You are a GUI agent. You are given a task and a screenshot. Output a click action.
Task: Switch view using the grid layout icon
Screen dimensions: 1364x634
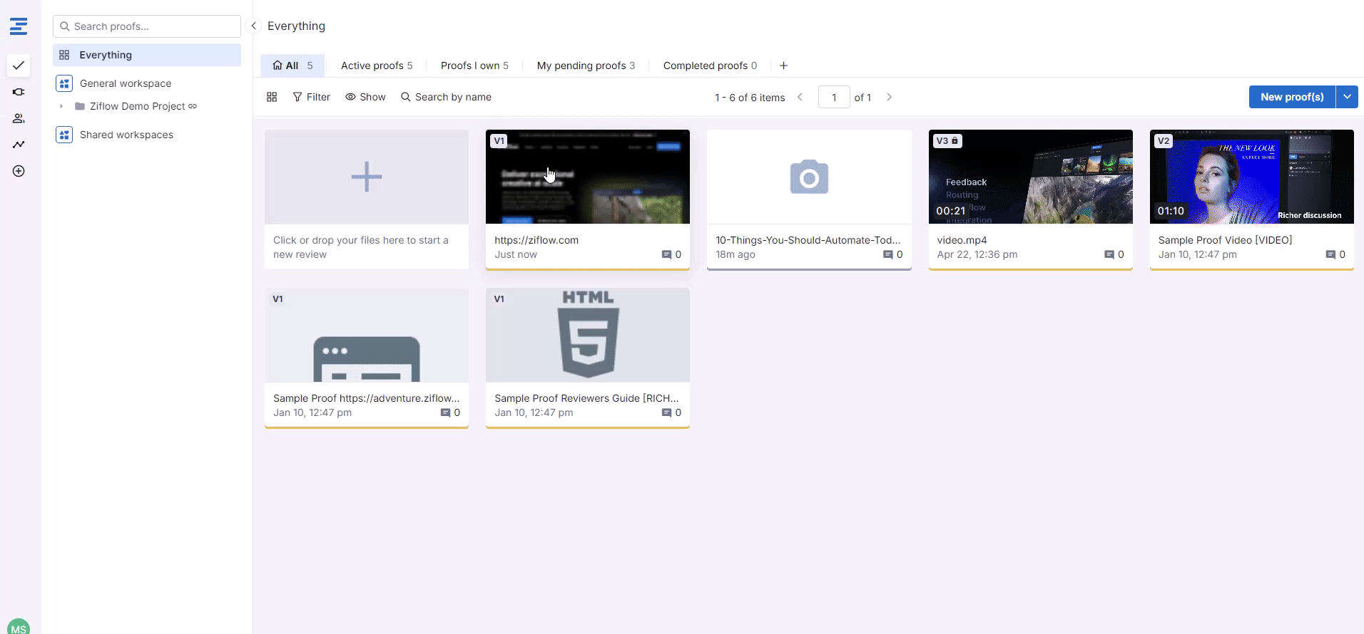(272, 97)
